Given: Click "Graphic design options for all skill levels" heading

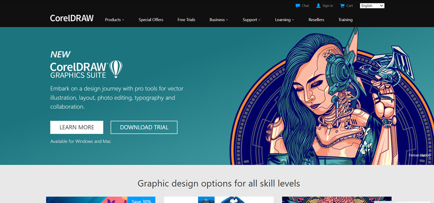Looking at the screenshot, I should coord(219,183).
